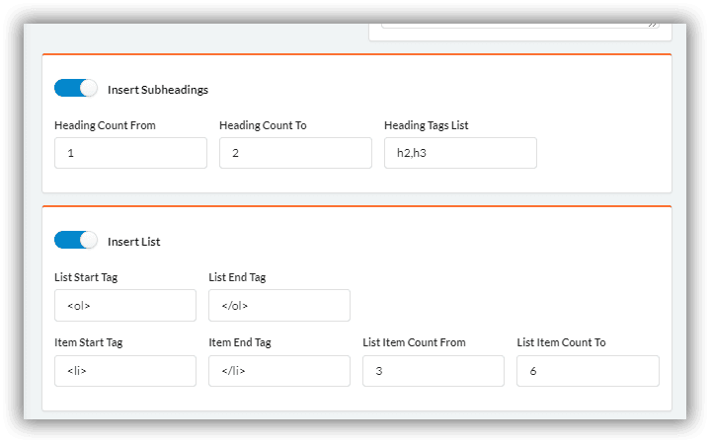Click the Item End Tag label
This screenshot has height=443, width=710.
[240, 342]
